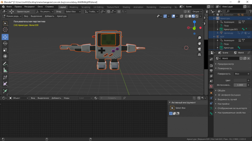252x141 pixels.
Task: Click the World color swatch
Action: 240,80
